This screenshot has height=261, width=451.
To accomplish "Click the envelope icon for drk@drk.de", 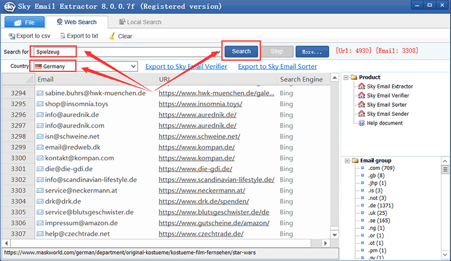I will [x=40, y=201].
